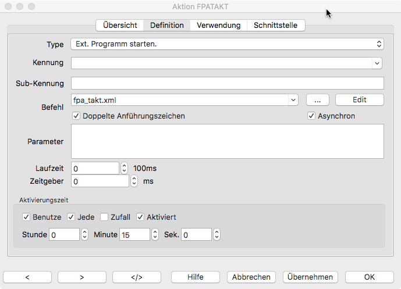The height and width of the screenshot is (289, 401).
Task: Open the '</>' source view button
Action: click(137, 277)
